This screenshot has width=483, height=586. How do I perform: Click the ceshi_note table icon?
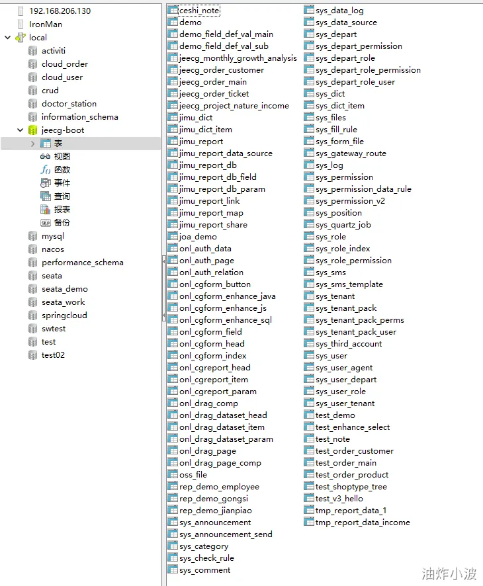tap(173, 11)
